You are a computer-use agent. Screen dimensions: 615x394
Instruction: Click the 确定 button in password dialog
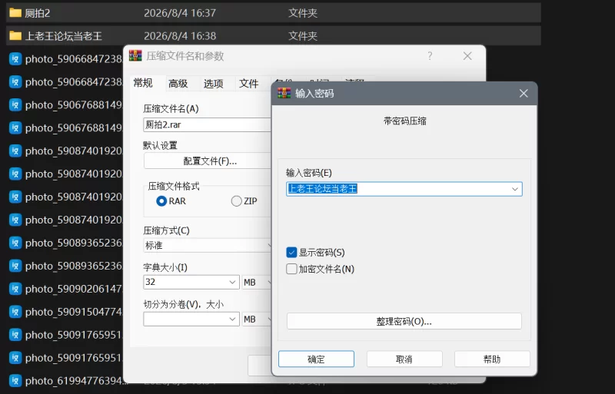[316, 359]
